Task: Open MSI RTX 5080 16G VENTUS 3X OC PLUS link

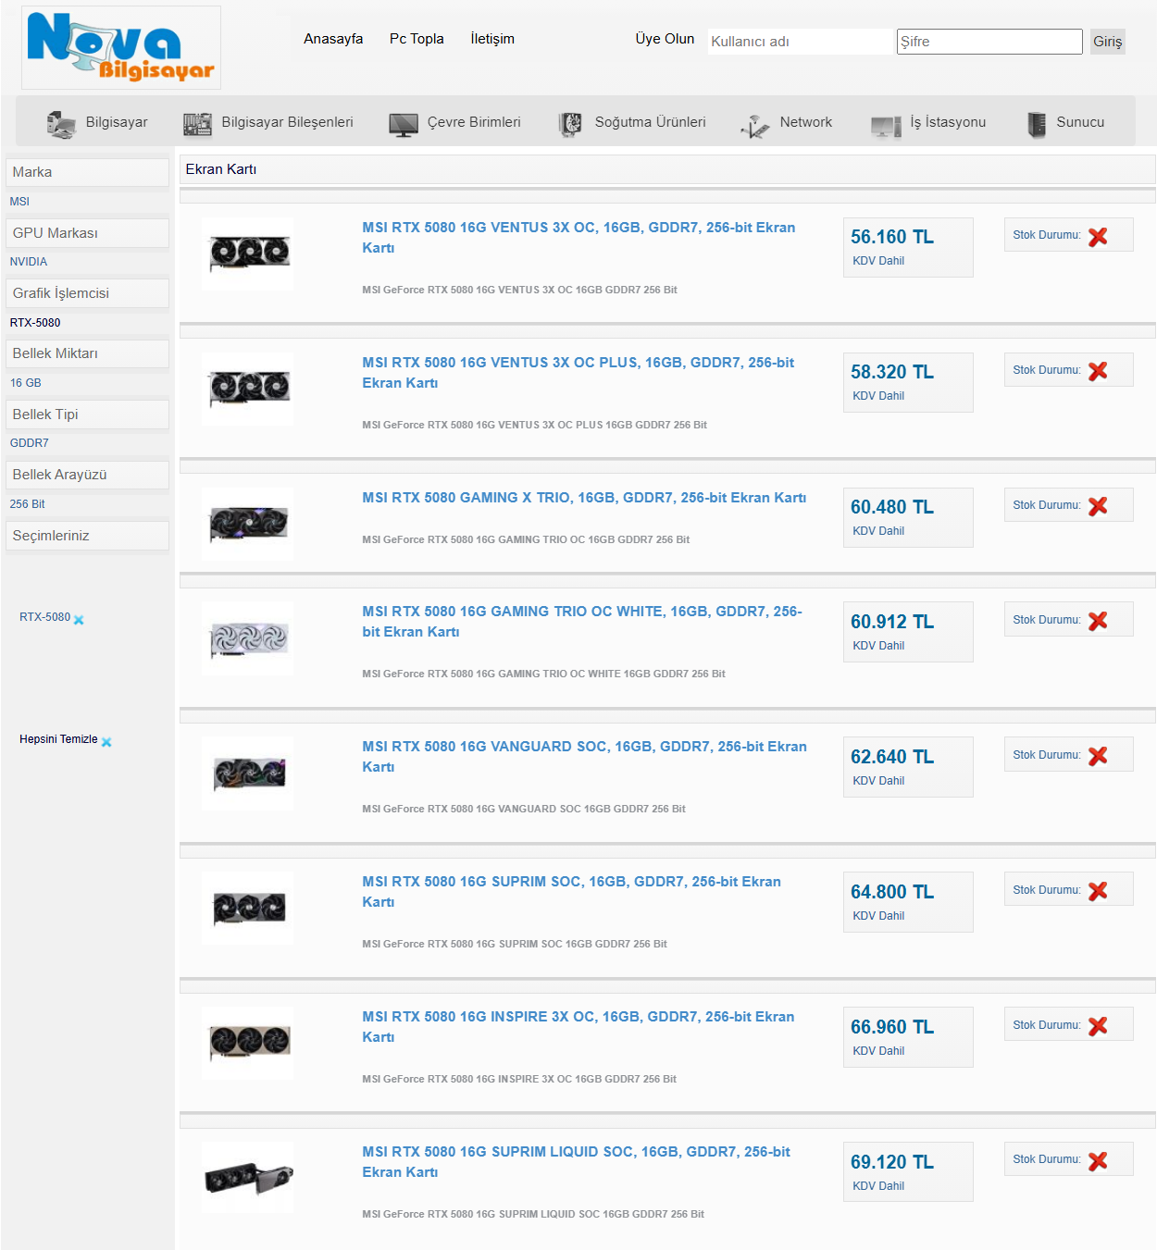Action: tap(578, 373)
